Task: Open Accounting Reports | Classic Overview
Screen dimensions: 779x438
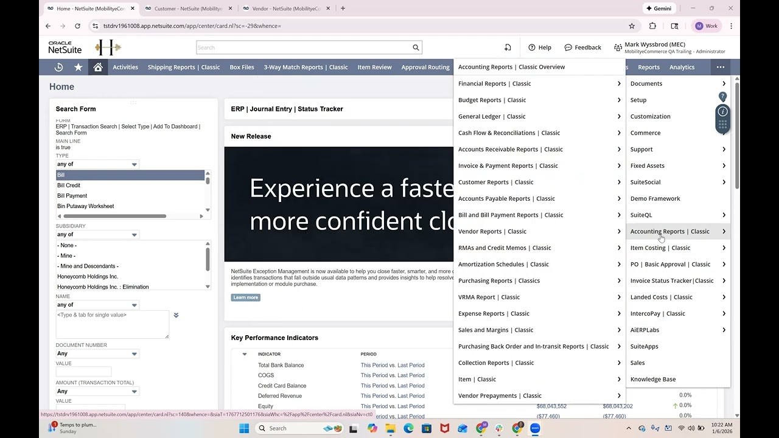Action: (511, 67)
